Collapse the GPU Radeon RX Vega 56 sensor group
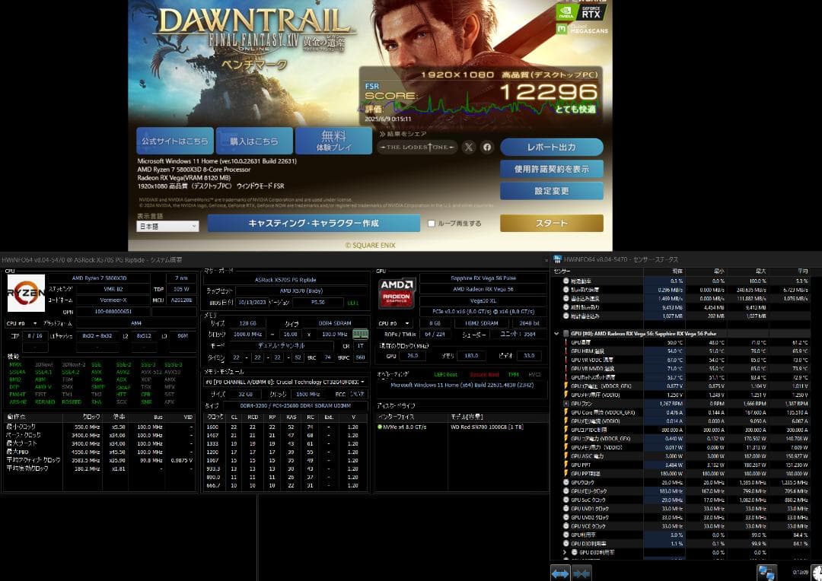Screen dimensions: 822x581 coord(556,333)
